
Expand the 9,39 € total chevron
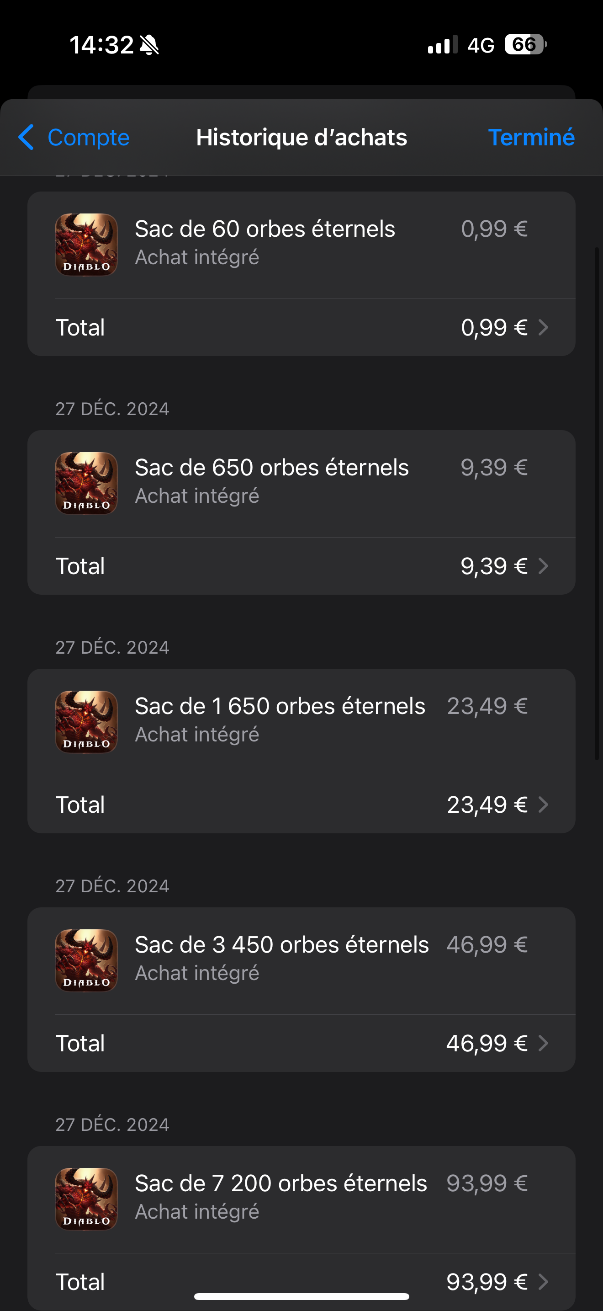click(543, 566)
